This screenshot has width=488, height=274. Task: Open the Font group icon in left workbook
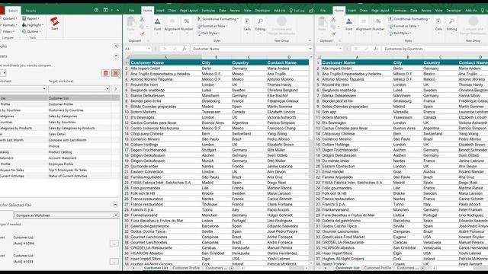point(158,21)
